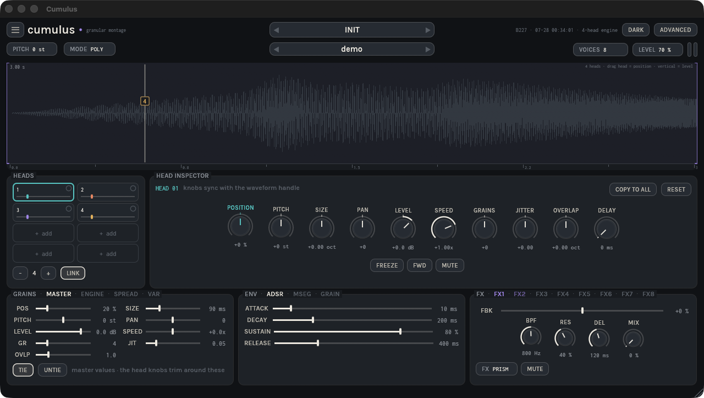This screenshot has height=398, width=704.
Task: Go to previous preset with INIT left arrow
Action: click(x=276, y=30)
